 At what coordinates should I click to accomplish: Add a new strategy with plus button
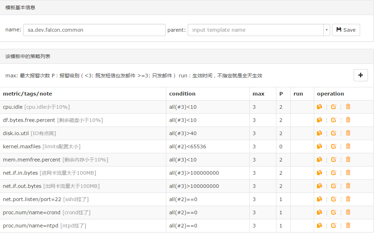click(360, 75)
